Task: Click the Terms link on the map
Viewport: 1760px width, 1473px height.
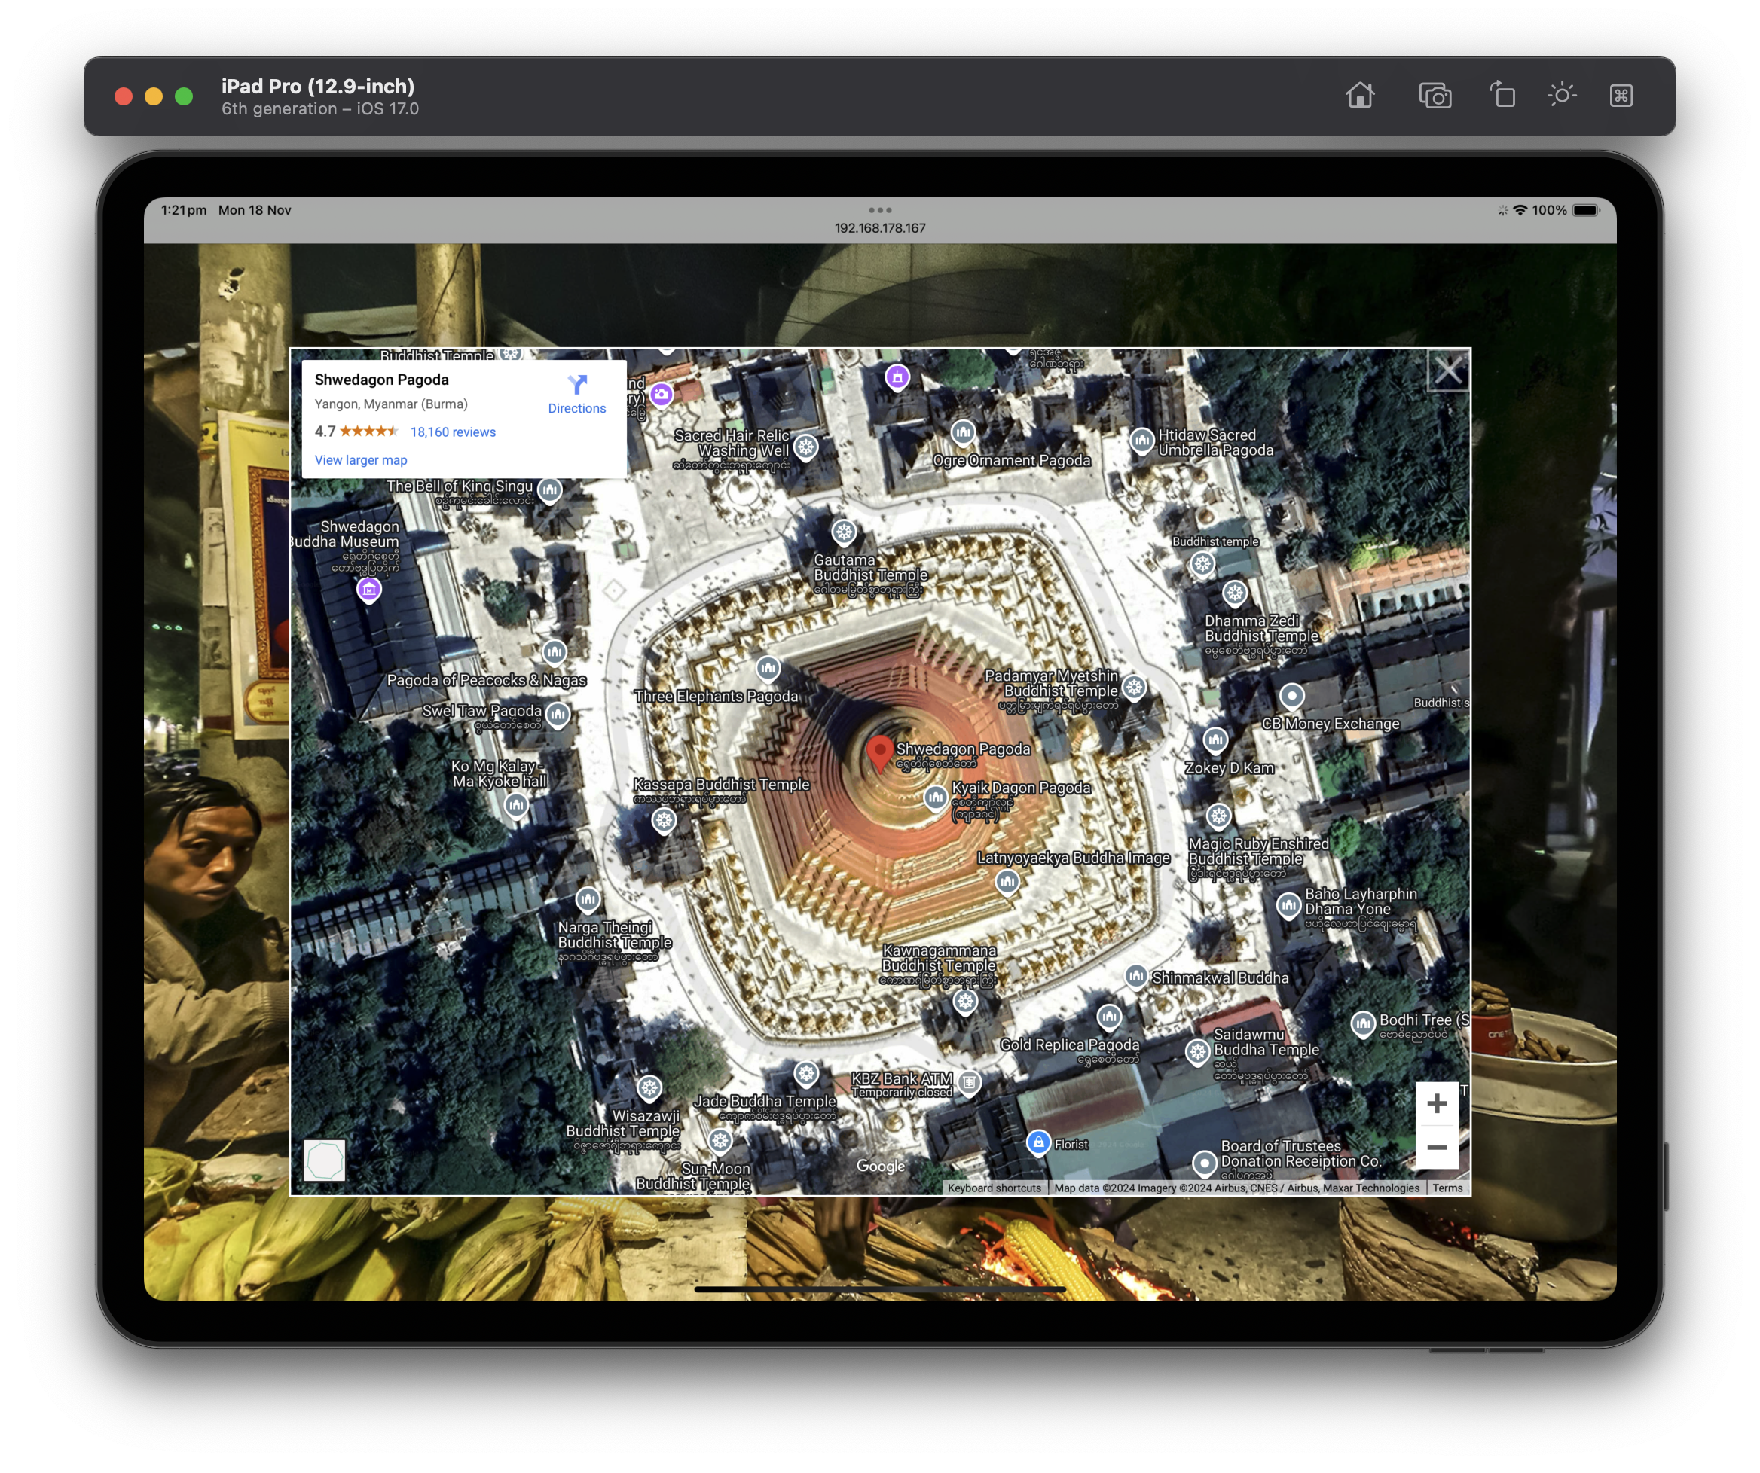Action: coord(1447,1188)
